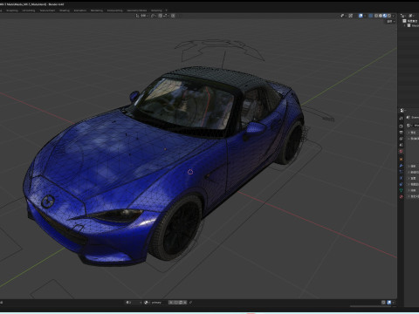Open the Physics properties tab
This screenshot has height=314, width=419.
pyautogui.click(x=401, y=178)
